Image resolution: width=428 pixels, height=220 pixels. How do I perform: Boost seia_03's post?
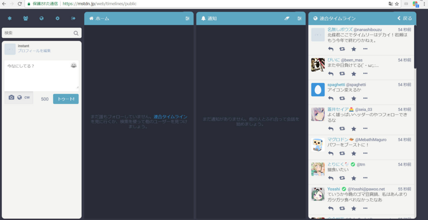(x=342, y=128)
